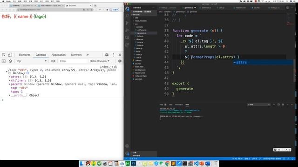298x167 pixels.
Task: Expand __proto__ Object in console
Action: pyautogui.click(x=9, y=95)
